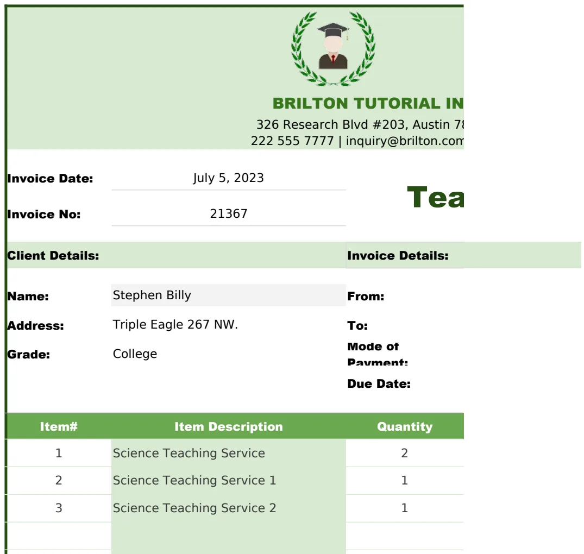Select the Invoice Date label

point(51,179)
